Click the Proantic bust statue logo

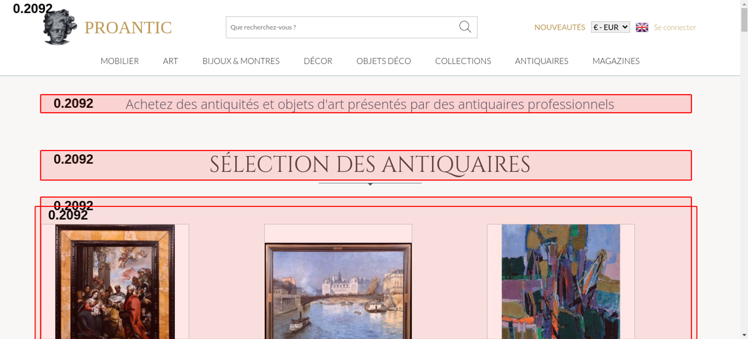tap(60, 28)
